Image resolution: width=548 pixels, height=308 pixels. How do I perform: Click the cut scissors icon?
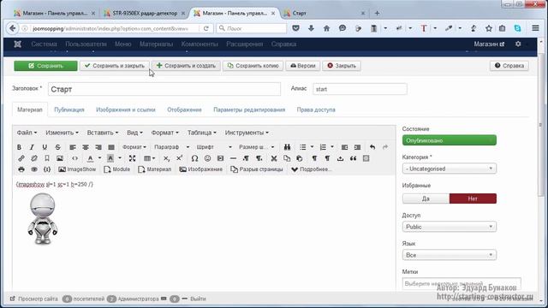point(274,158)
